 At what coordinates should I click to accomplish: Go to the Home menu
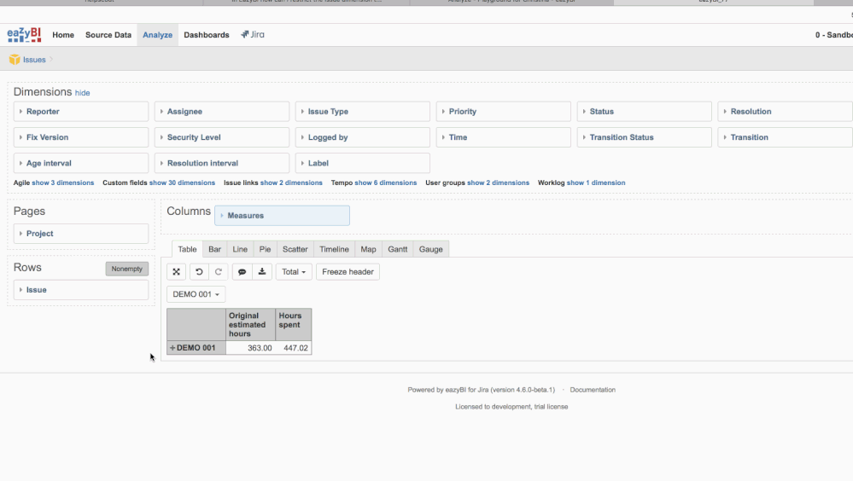coord(63,35)
